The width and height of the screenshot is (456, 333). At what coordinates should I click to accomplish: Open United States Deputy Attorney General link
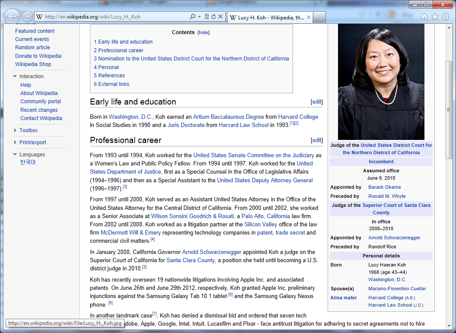coord(265,180)
